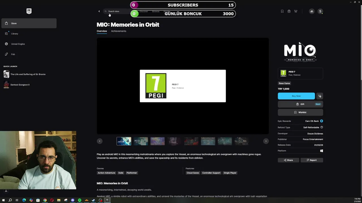This screenshot has height=203, width=362.
Task: Click the downloads arrow icon at sidebar bottom
Action: 6,191
